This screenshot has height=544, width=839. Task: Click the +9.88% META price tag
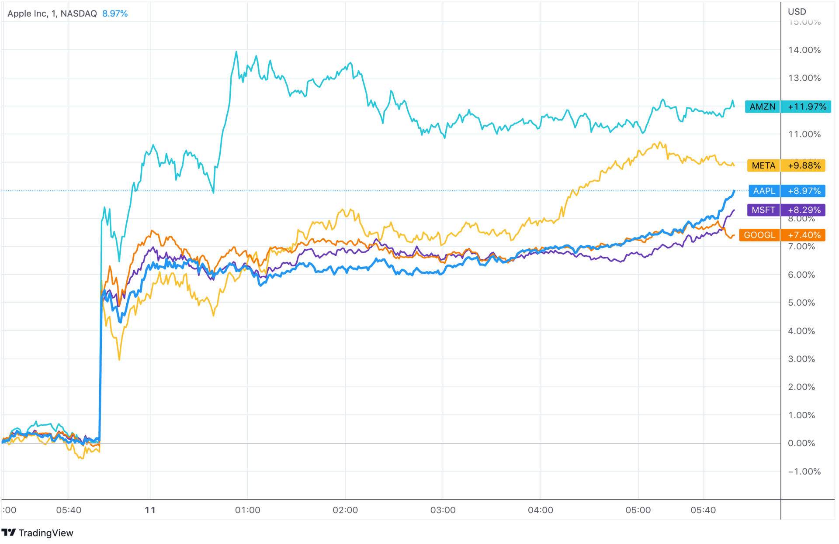coord(804,165)
